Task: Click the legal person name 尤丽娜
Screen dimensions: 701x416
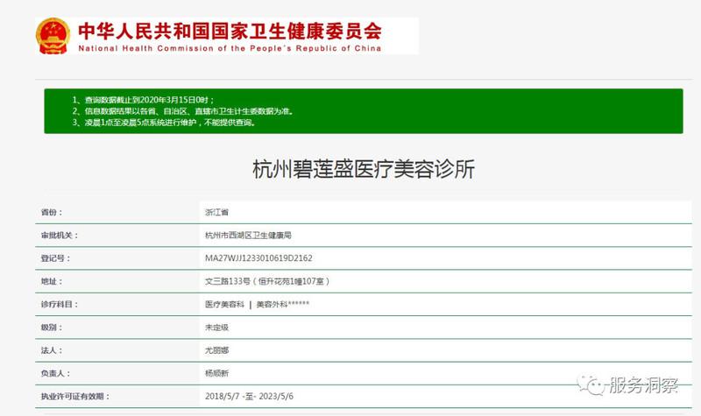Action: point(216,349)
